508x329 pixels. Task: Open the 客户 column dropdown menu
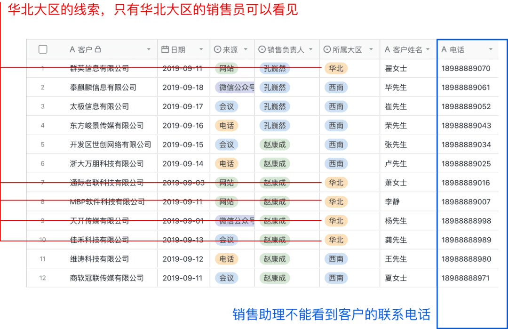pos(149,49)
